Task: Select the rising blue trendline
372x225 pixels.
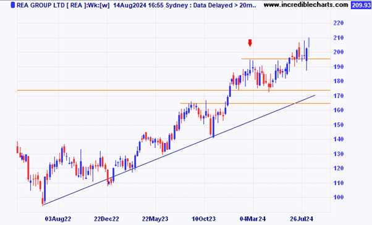Action: [179, 150]
